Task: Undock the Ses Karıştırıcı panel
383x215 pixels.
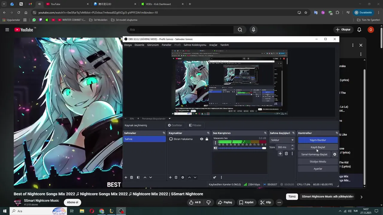Action: (x=265, y=133)
